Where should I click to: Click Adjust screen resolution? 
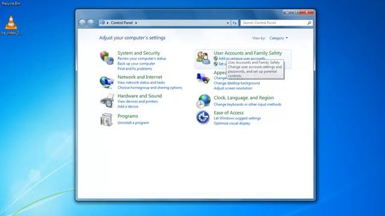(x=233, y=88)
